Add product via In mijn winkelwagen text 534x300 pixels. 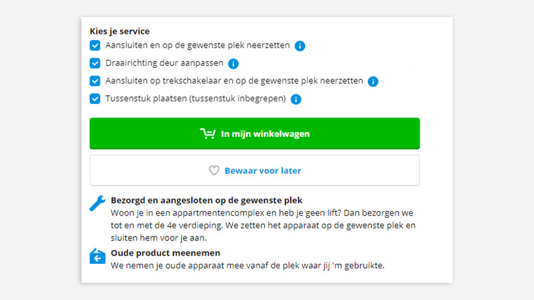coord(265,134)
